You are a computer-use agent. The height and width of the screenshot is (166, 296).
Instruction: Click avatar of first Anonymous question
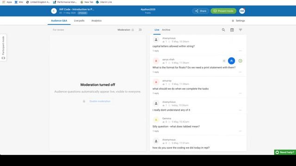pos(156,40)
